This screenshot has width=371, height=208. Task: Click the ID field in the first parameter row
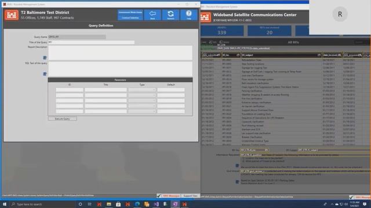(70, 90)
